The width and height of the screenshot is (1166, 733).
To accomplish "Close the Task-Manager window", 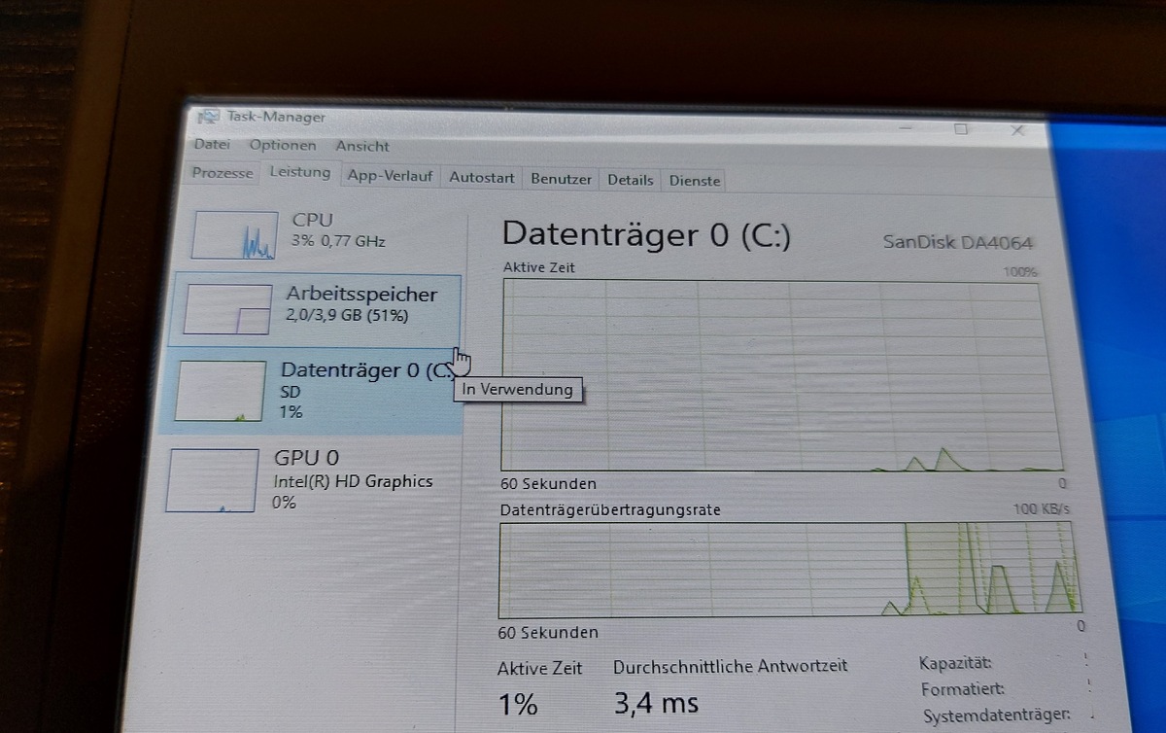I will [1017, 130].
